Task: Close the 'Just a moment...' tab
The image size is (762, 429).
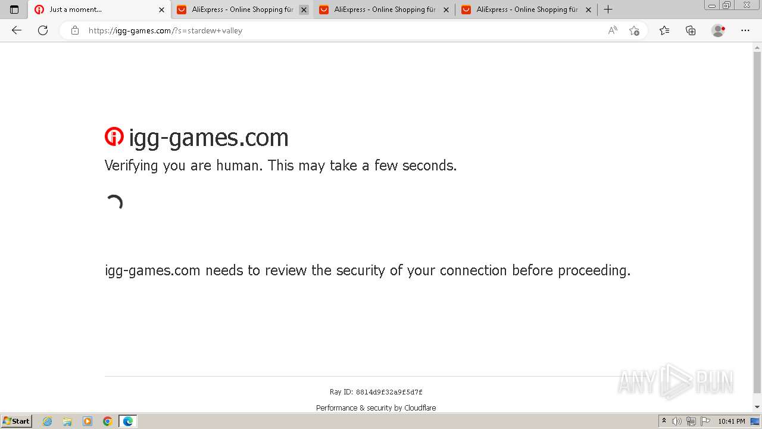Action: [x=161, y=10]
